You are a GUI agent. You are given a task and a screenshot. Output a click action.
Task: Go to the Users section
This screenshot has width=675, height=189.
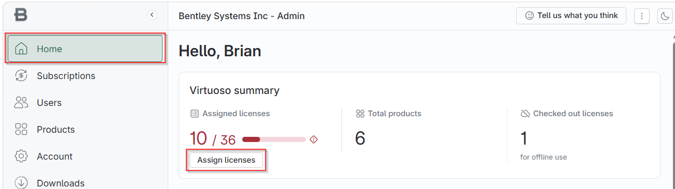(85, 103)
